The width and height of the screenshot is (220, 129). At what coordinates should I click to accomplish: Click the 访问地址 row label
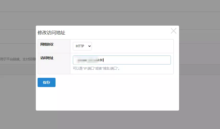[x=47, y=58]
